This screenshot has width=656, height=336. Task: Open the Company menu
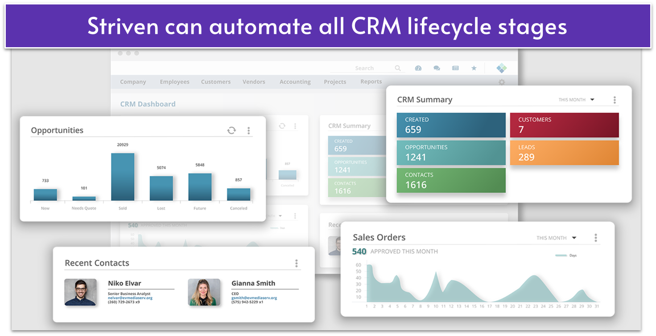133,82
